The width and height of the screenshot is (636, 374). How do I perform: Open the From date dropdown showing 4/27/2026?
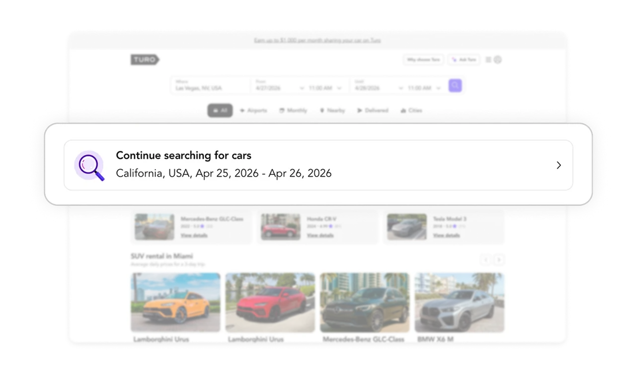[x=280, y=88]
